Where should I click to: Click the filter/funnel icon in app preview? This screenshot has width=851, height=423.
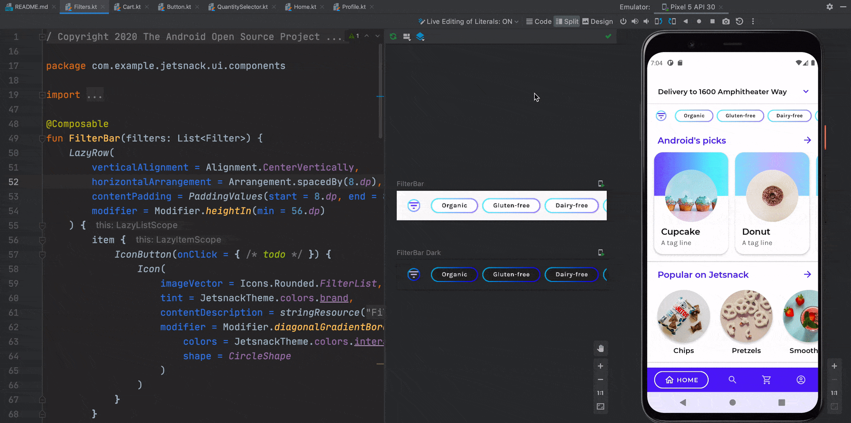[661, 115]
